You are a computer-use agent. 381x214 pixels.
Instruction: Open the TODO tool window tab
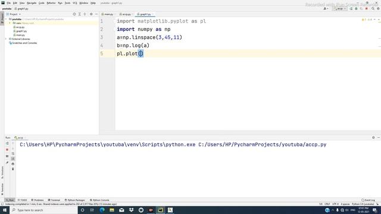[x=23, y=200]
